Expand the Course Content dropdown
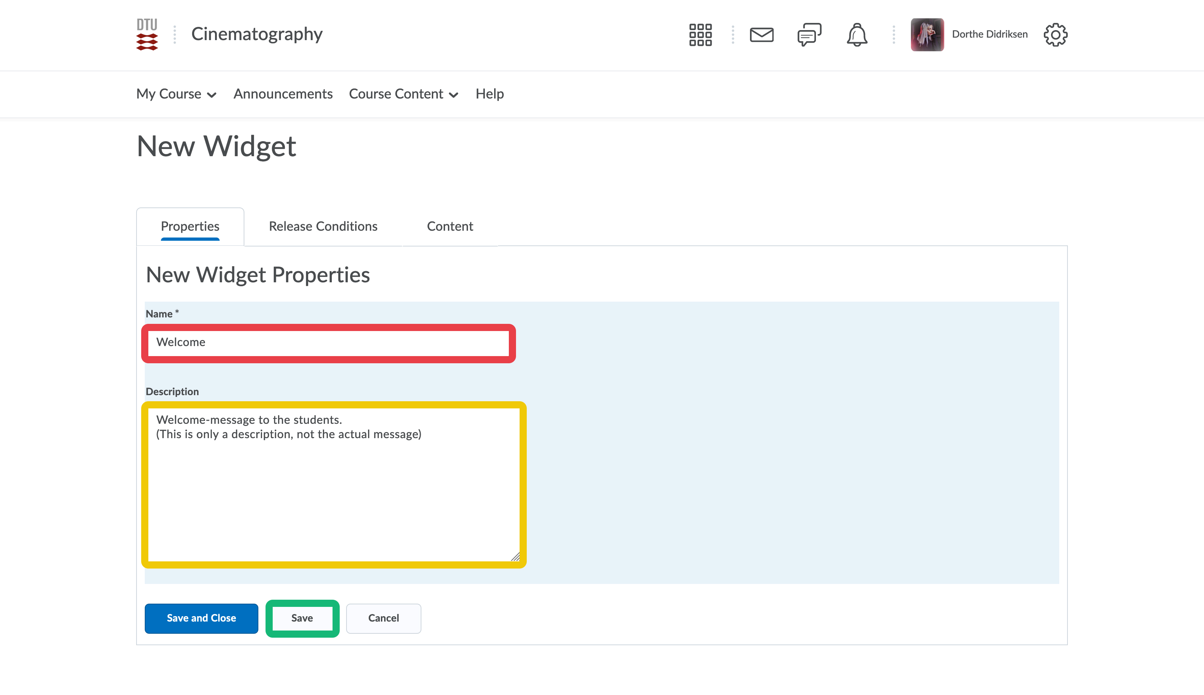1204x695 pixels. coord(403,94)
